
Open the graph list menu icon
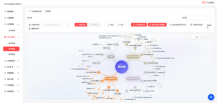(189, 37)
